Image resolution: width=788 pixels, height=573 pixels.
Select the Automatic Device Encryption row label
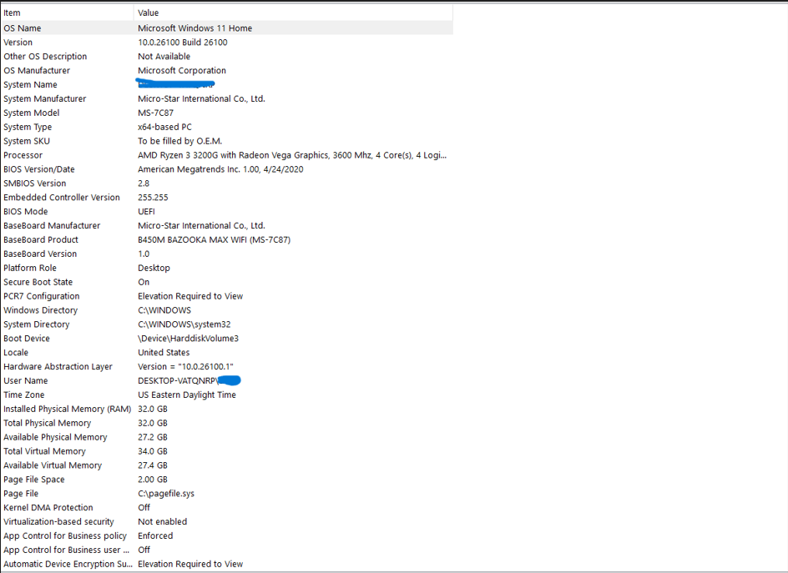(68, 564)
